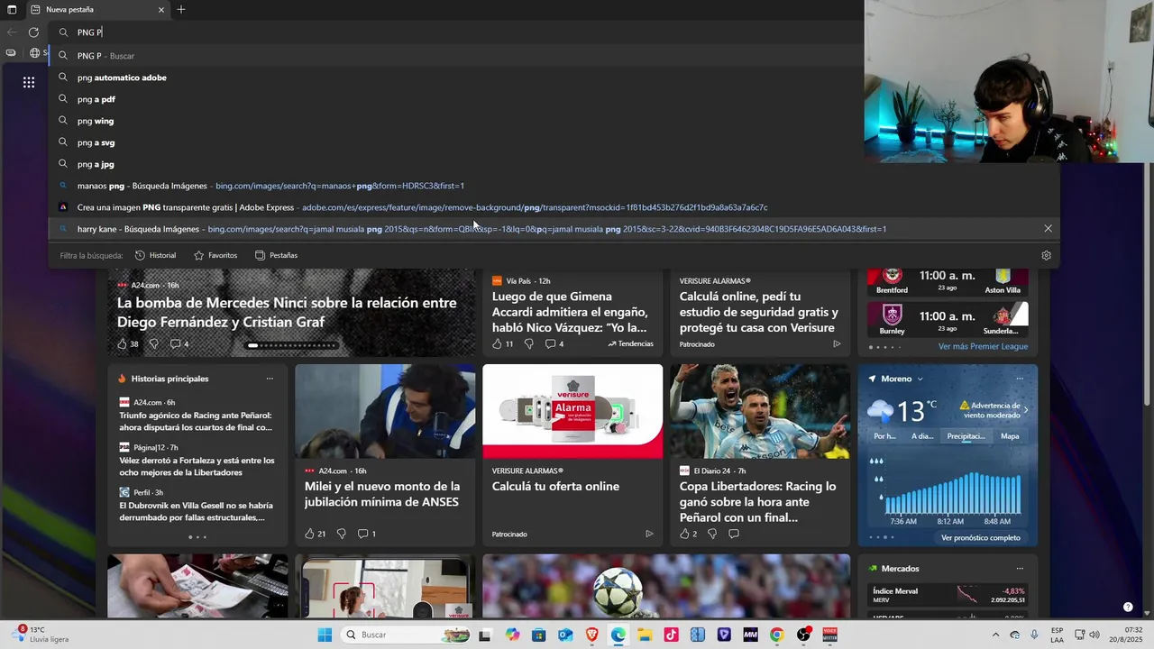Open 'Vélez derrotó a Fortaleza' story

(x=197, y=466)
